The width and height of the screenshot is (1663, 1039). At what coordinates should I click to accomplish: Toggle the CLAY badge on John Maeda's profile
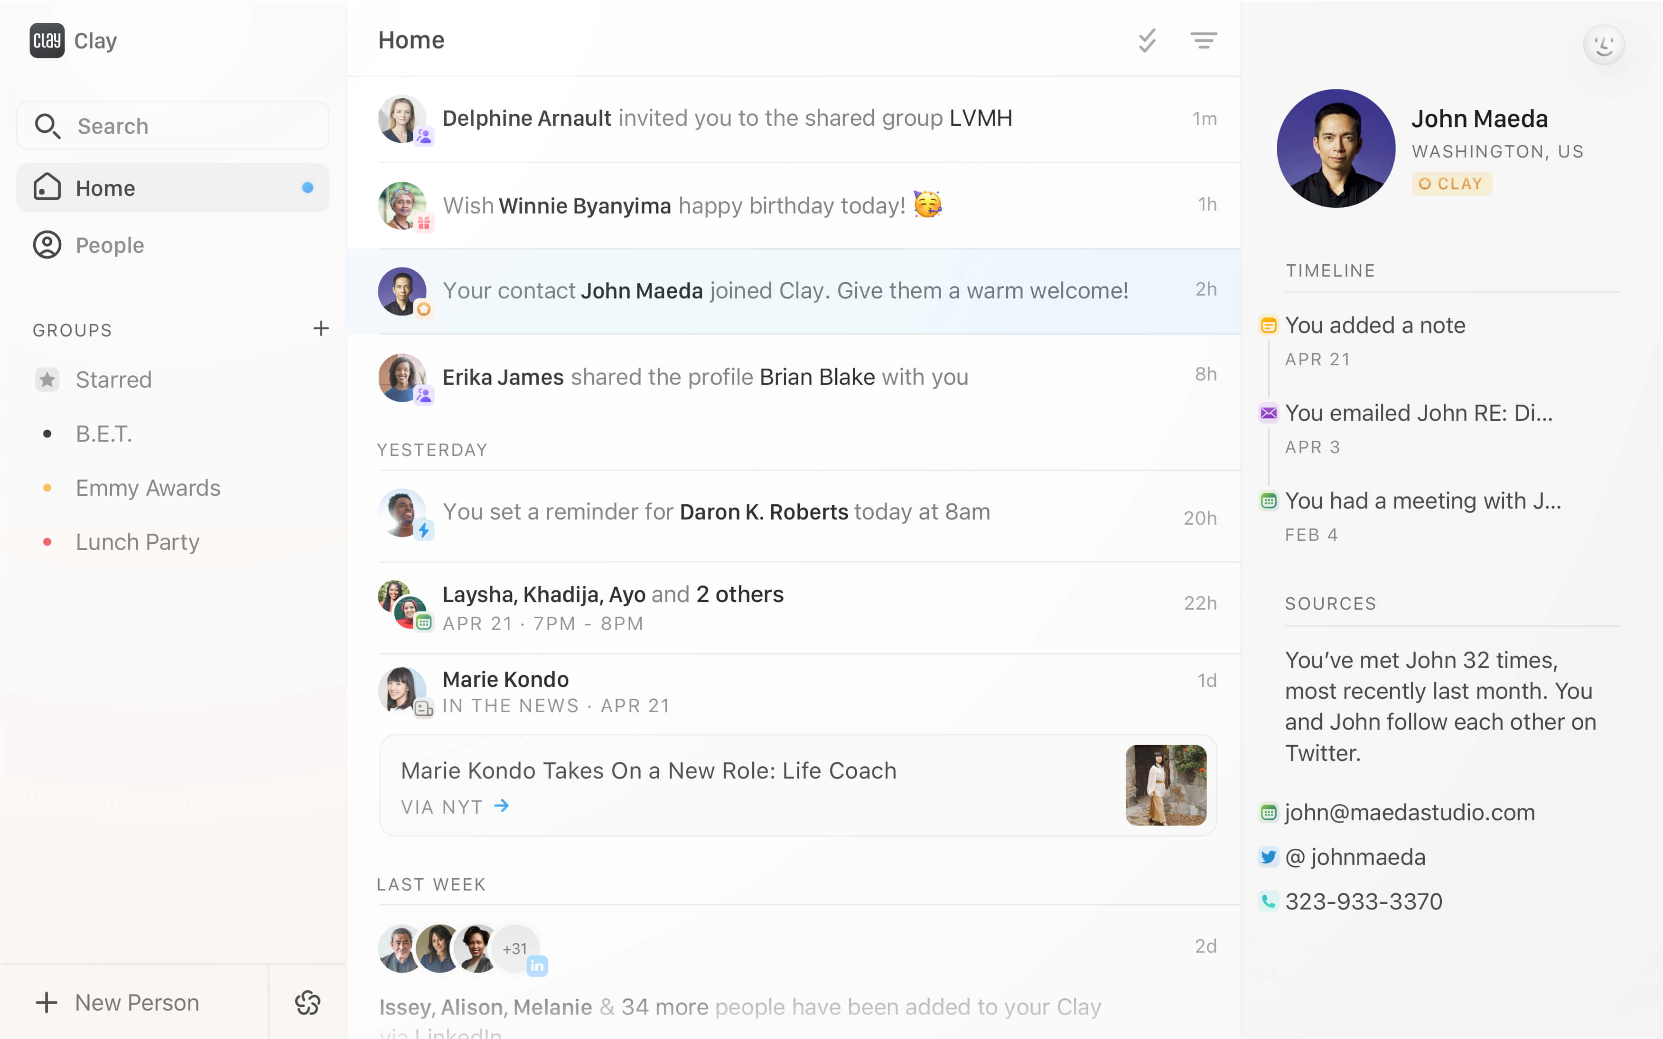[1451, 183]
